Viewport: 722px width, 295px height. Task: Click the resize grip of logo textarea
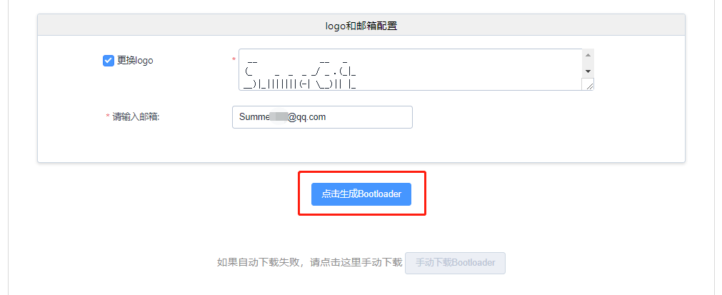click(588, 84)
